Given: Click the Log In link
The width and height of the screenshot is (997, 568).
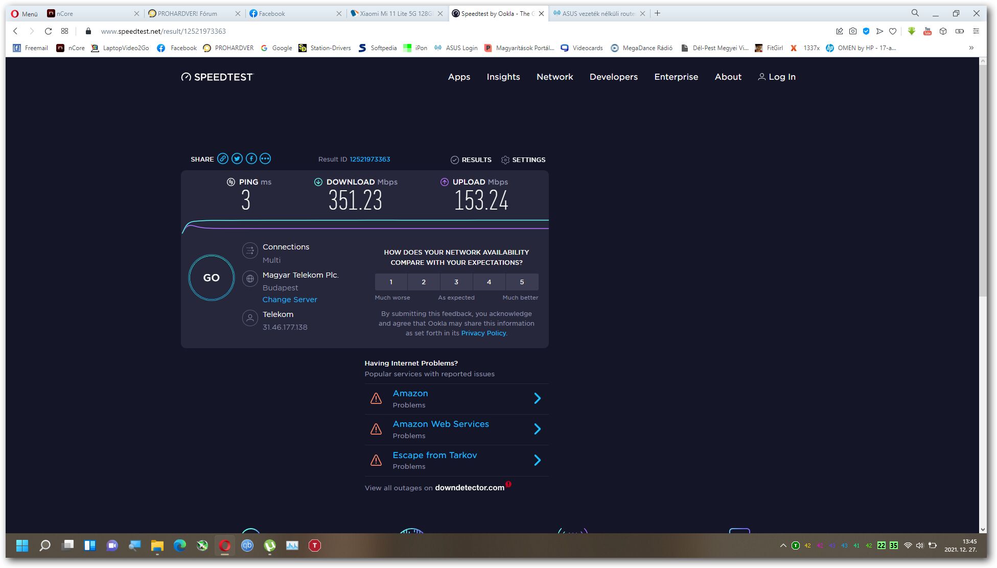Looking at the screenshot, I should pos(777,77).
